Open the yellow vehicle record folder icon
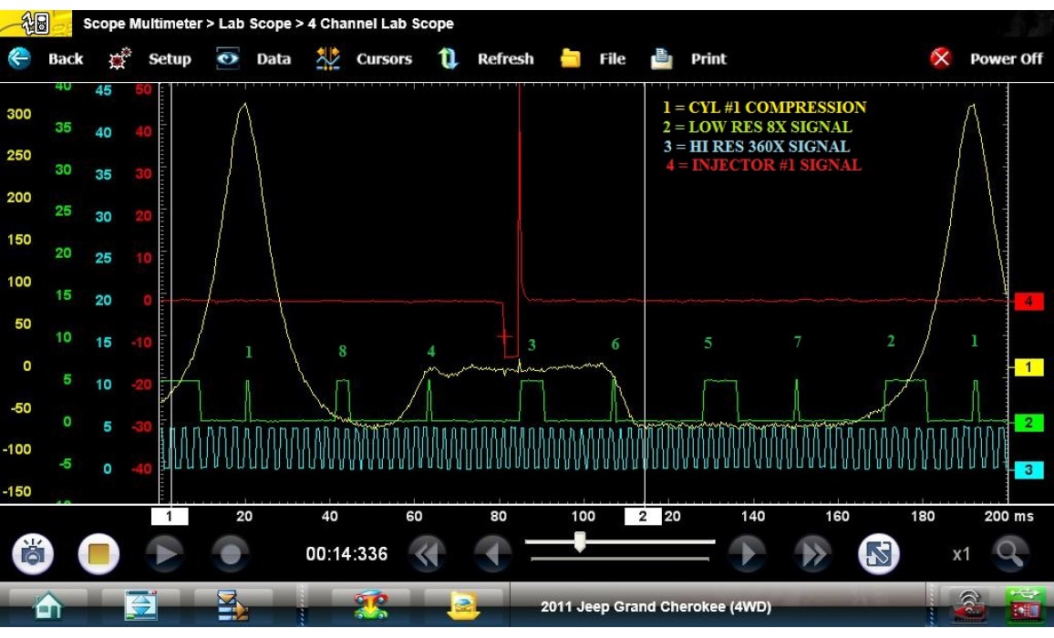This screenshot has height=638, width=1054. (x=464, y=607)
